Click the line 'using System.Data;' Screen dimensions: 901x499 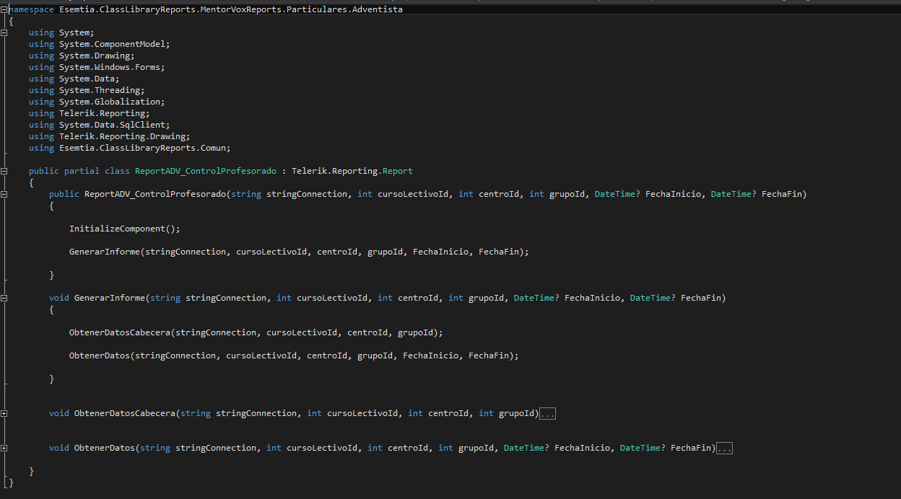pos(74,79)
